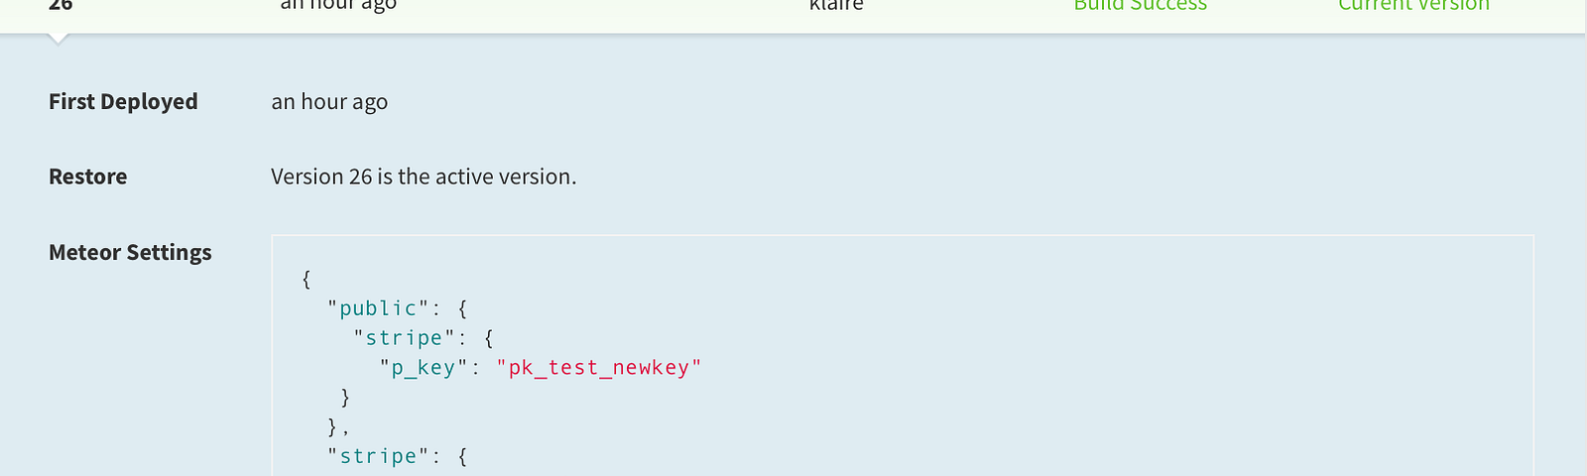The width and height of the screenshot is (1587, 476).
Task: Click the second "stripe" key at bottom
Action: coord(378,456)
